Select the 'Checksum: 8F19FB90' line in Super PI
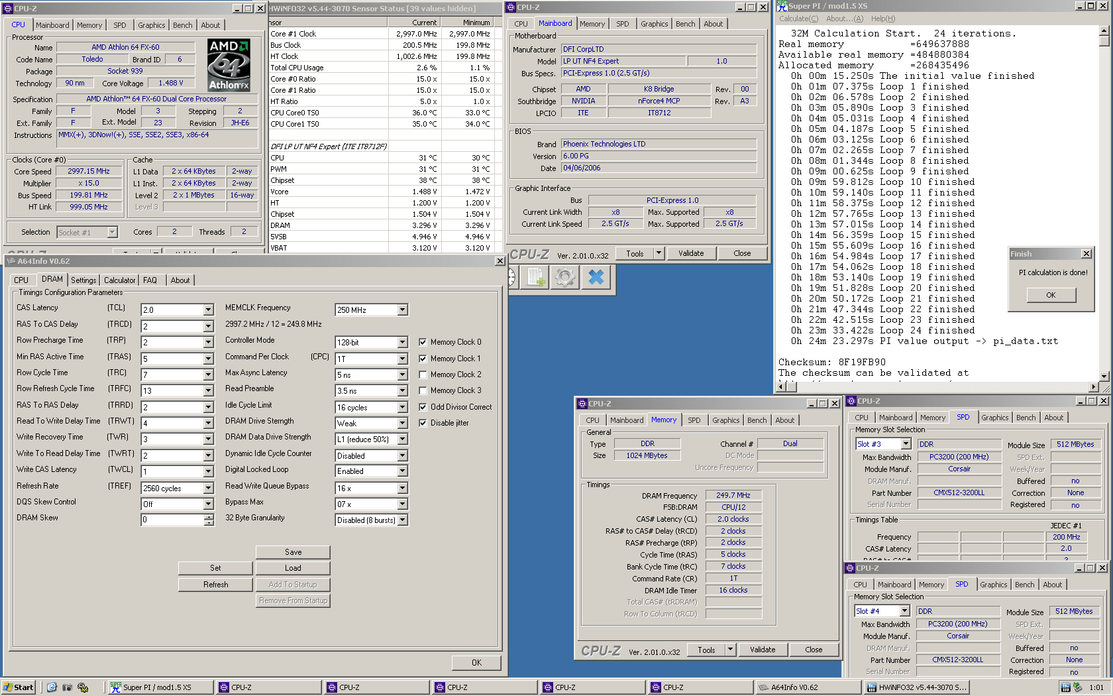This screenshot has width=1113, height=696. [832, 362]
